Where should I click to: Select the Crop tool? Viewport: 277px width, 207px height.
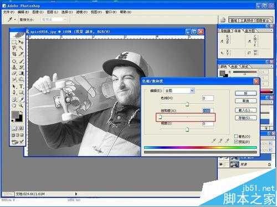pyautogui.click(x=14, y=54)
